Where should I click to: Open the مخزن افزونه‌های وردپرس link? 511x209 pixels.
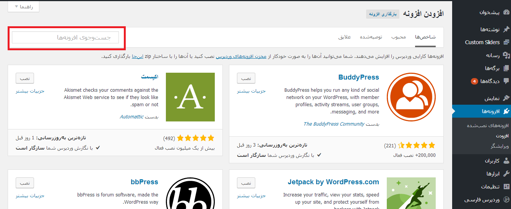[241, 56]
